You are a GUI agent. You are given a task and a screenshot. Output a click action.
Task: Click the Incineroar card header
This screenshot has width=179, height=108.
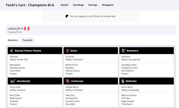(91, 81)
